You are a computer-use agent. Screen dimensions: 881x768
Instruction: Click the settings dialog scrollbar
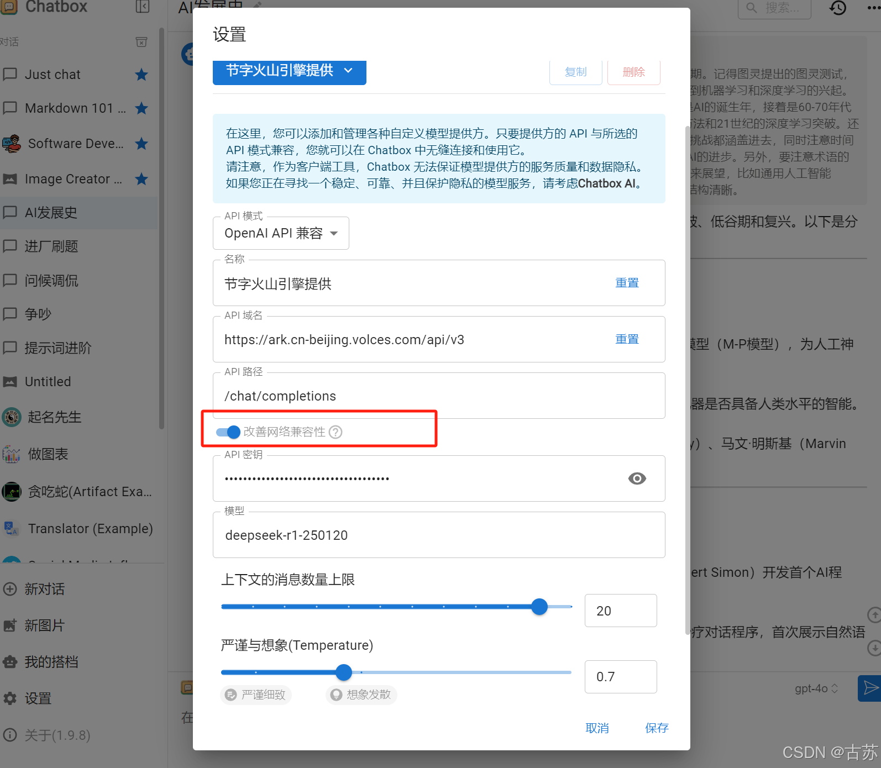point(687,380)
